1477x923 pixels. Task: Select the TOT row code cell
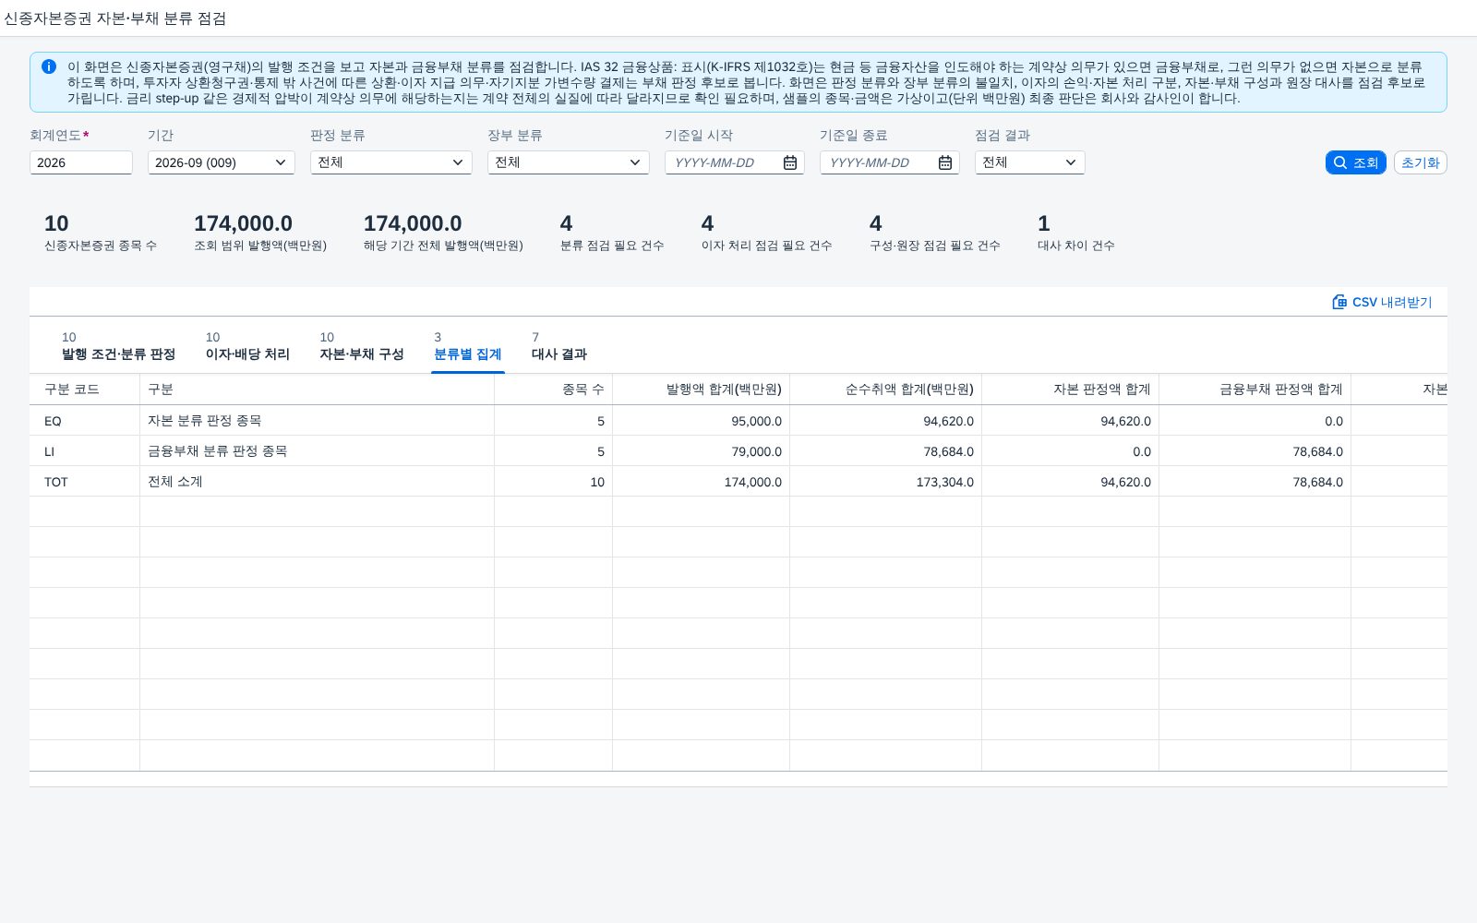click(85, 482)
